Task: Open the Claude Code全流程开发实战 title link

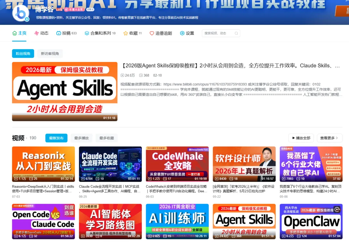Action: (x=110, y=189)
